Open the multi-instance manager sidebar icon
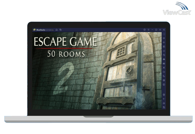195x134 pixels. click(164, 76)
